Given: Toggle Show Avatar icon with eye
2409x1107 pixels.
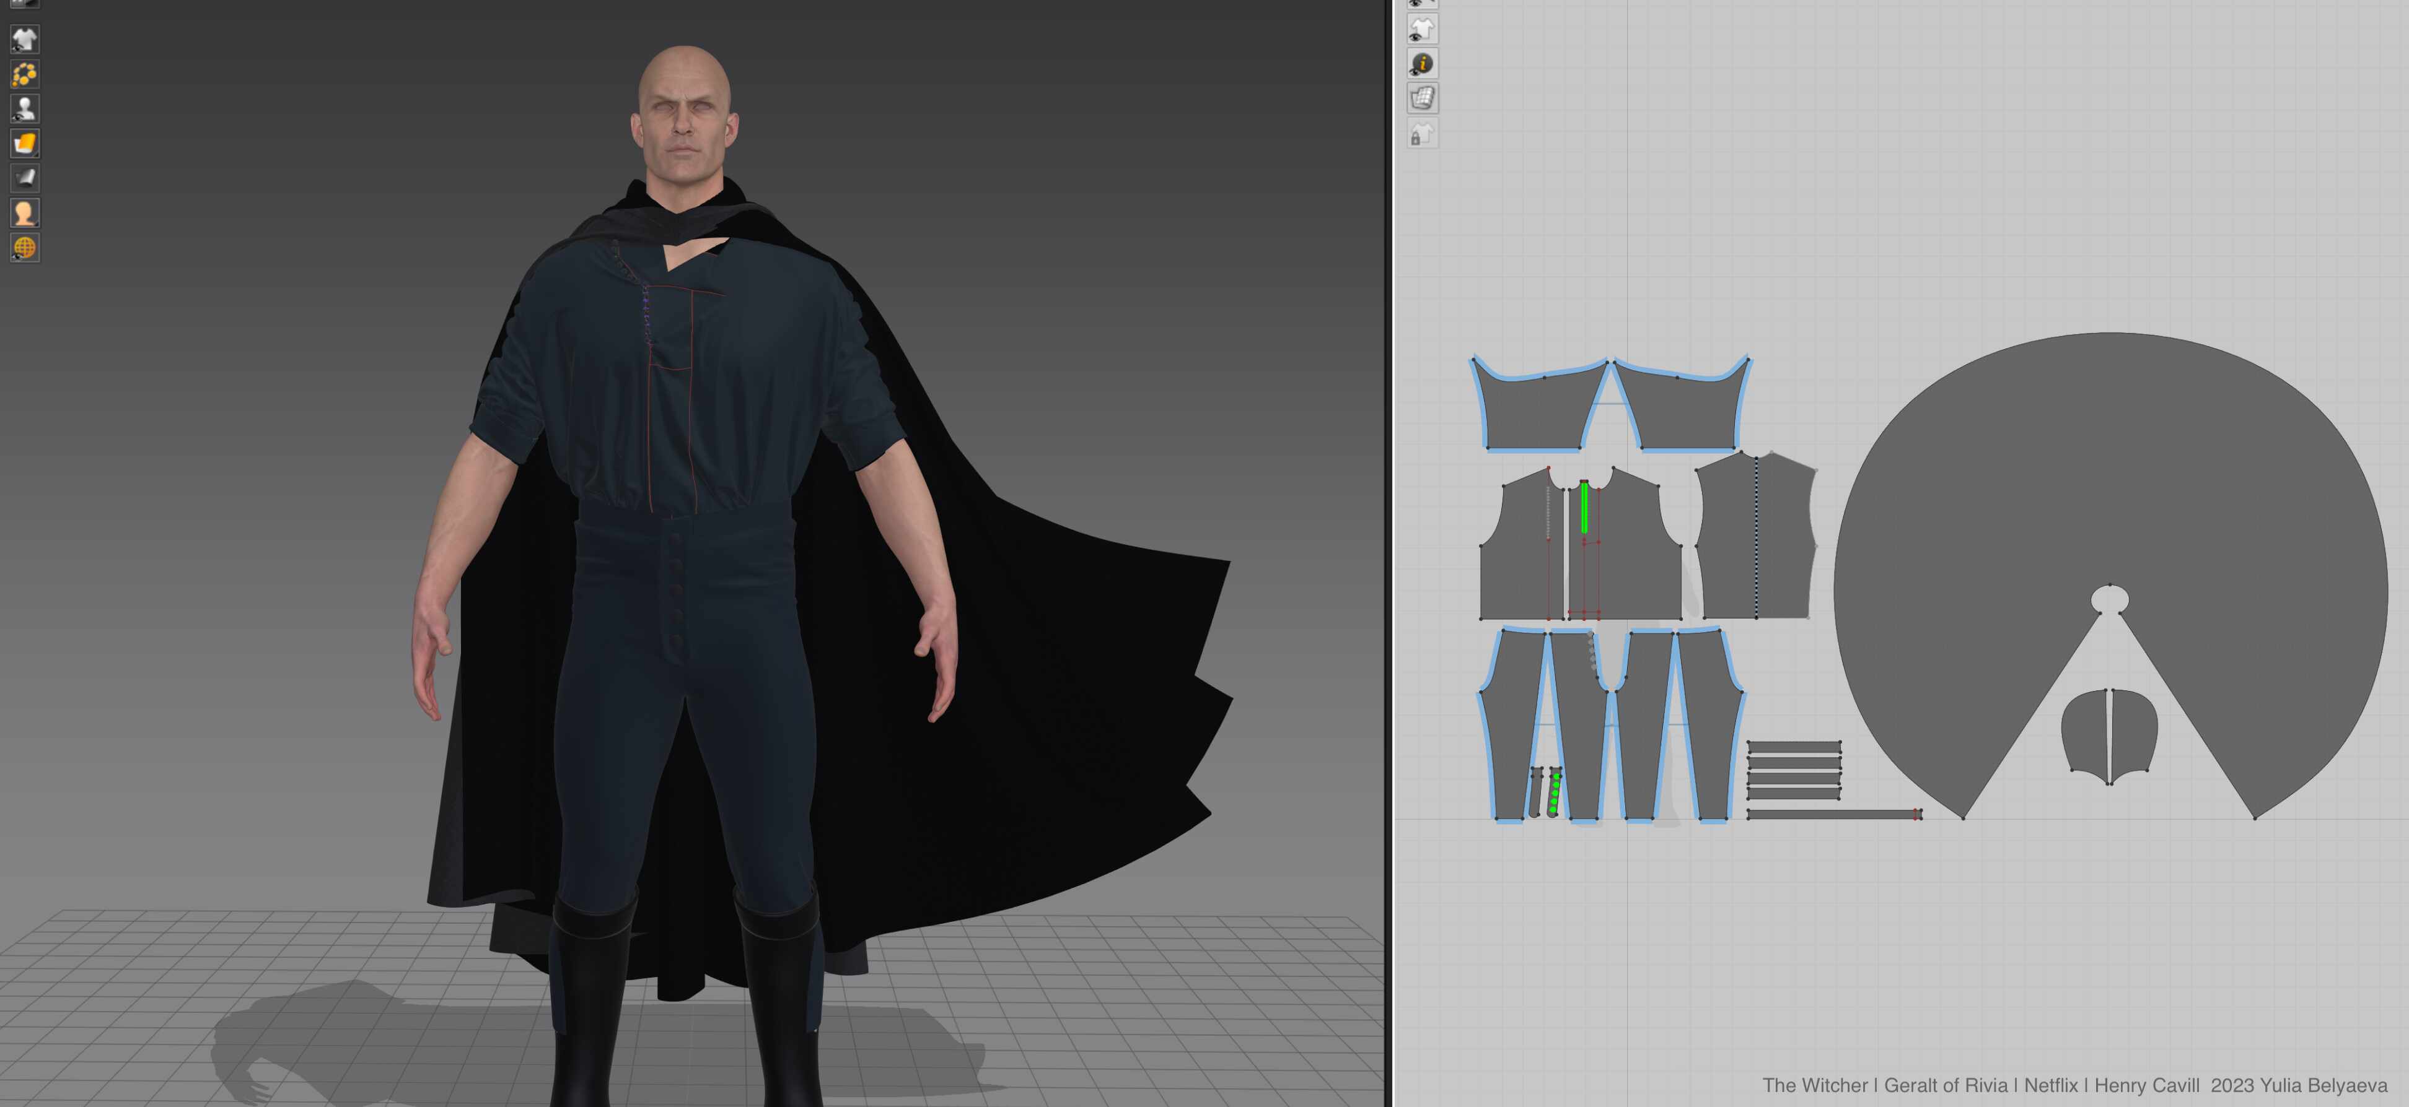Looking at the screenshot, I should 24,108.
